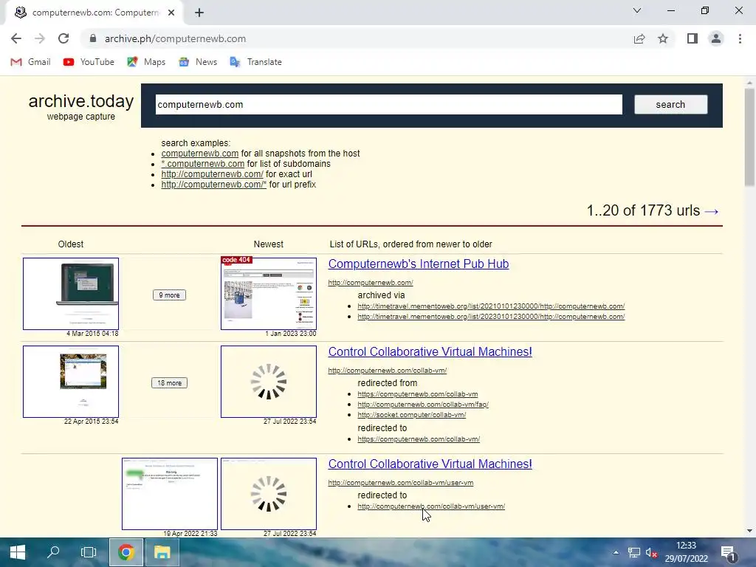Open oldest snapshot thumbnail from 4 Mar 2015
The width and height of the screenshot is (756, 567).
click(71, 294)
